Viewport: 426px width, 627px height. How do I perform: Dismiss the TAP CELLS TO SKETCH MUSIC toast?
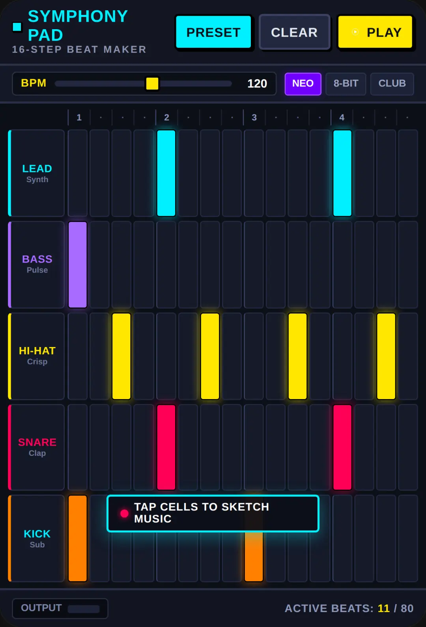213,513
